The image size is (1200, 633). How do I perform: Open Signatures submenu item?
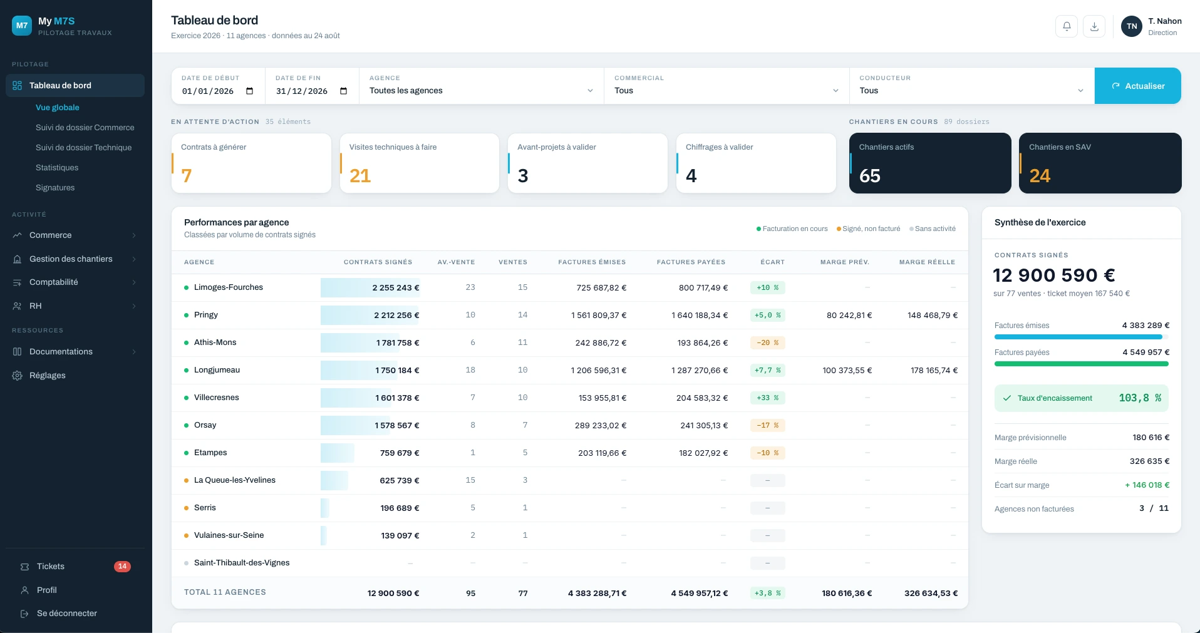click(55, 188)
